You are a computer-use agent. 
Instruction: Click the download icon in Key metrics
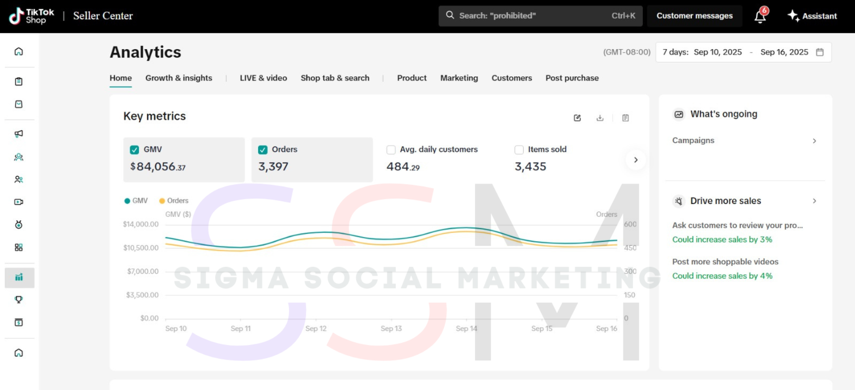[600, 118]
